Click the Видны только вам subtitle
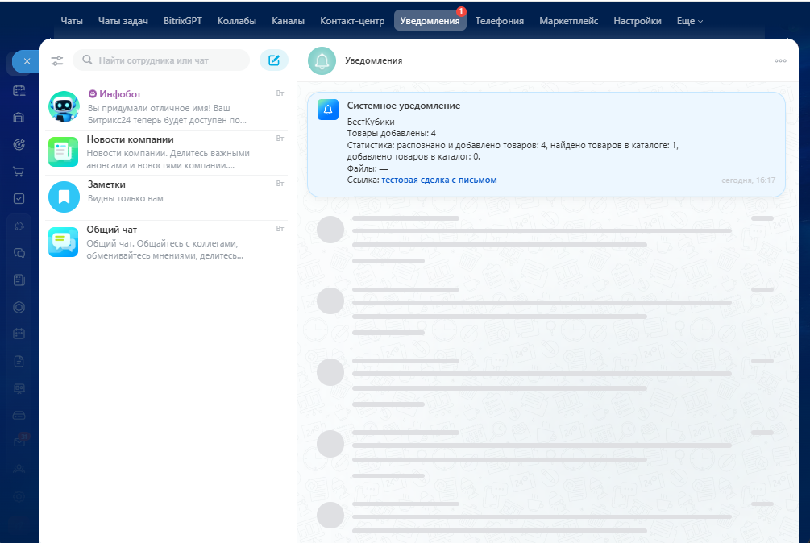The width and height of the screenshot is (810, 543). click(x=125, y=198)
